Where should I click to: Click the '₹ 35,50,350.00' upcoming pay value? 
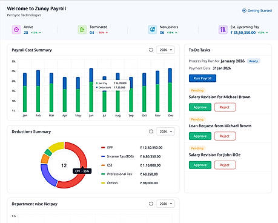tap(243, 33)
